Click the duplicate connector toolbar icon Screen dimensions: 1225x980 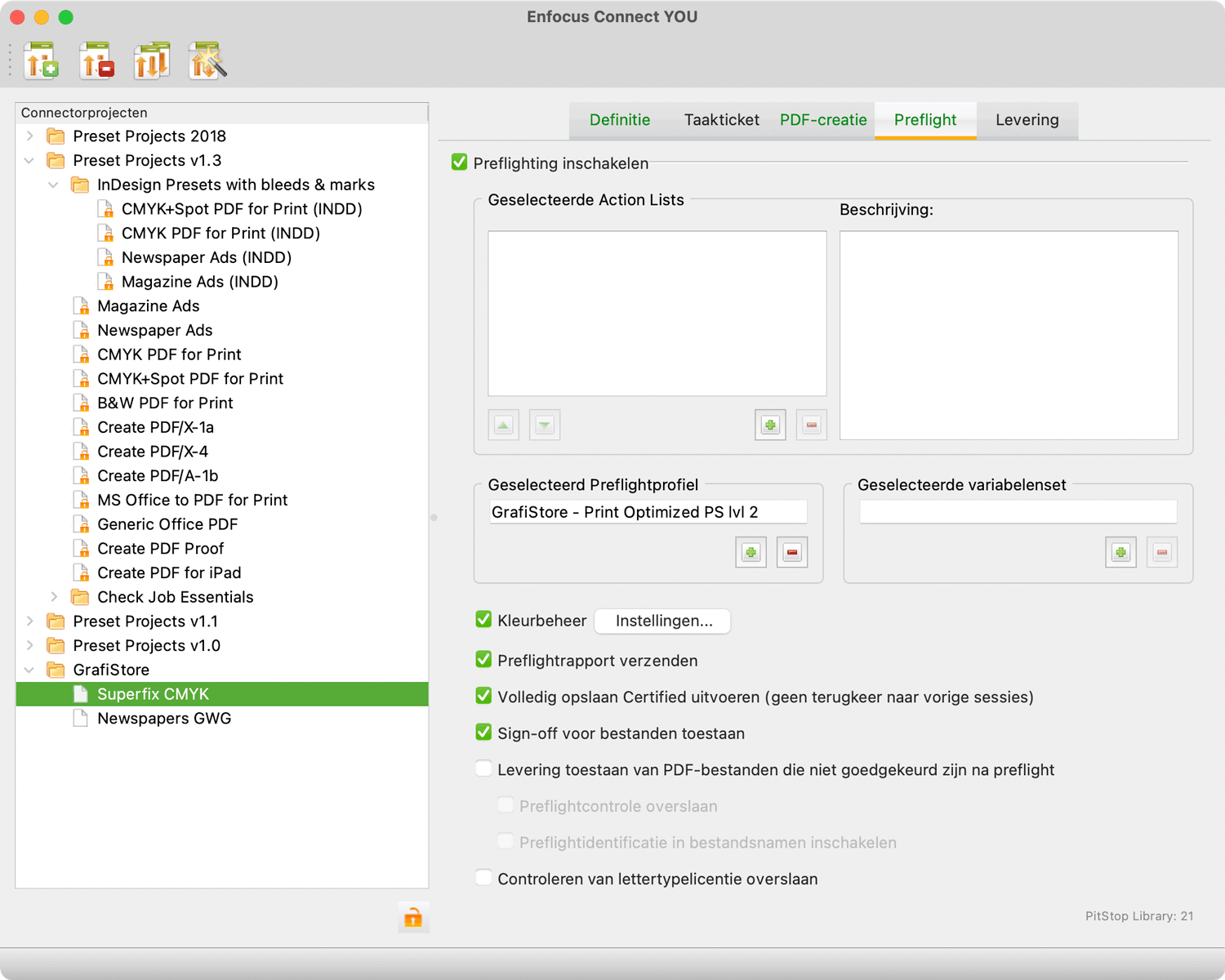tap(151, 61)
